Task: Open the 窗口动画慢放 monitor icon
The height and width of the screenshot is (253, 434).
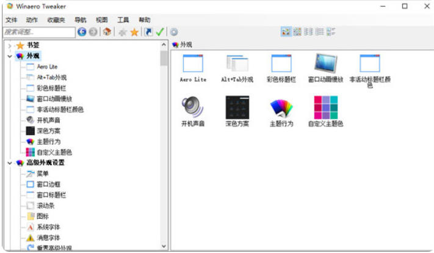Action: [325, 64]
